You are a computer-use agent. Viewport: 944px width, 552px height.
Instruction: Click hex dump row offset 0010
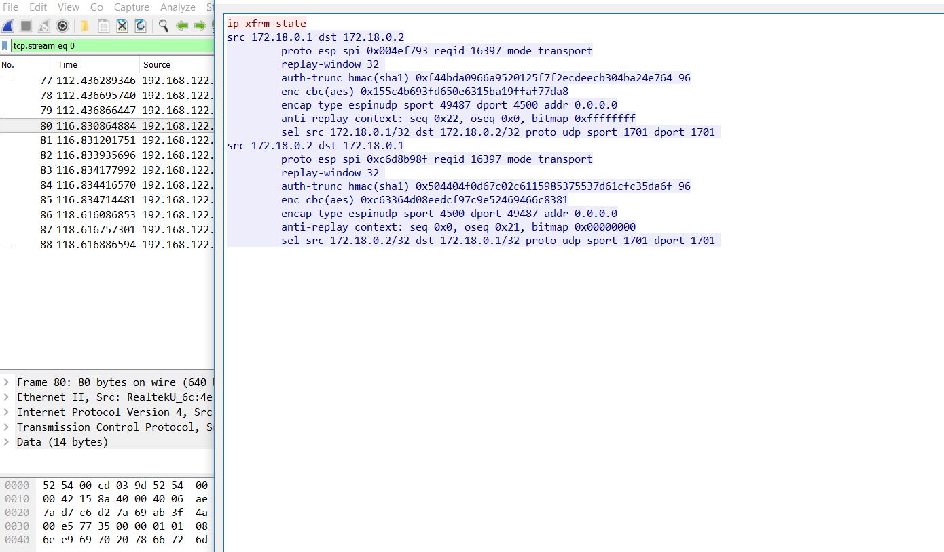pos(107,499)
